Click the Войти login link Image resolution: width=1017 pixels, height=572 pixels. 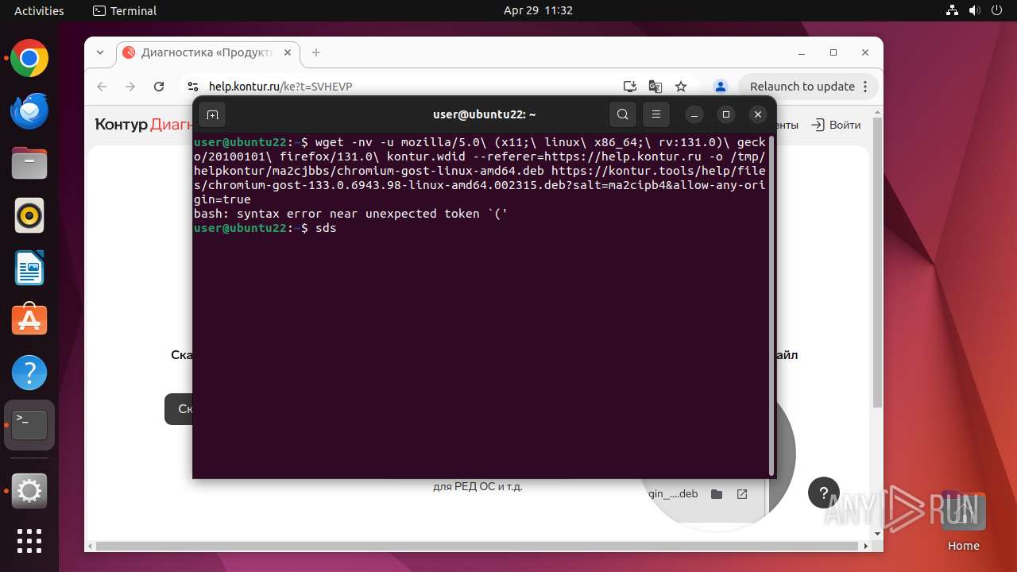click(837, 125)
